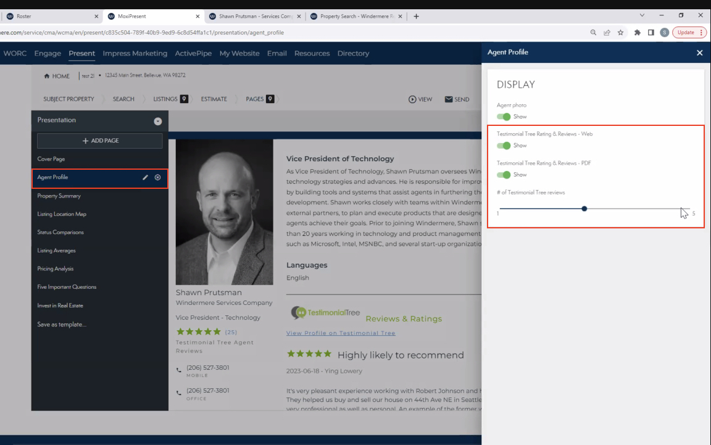Open the Resources menu

312,54
